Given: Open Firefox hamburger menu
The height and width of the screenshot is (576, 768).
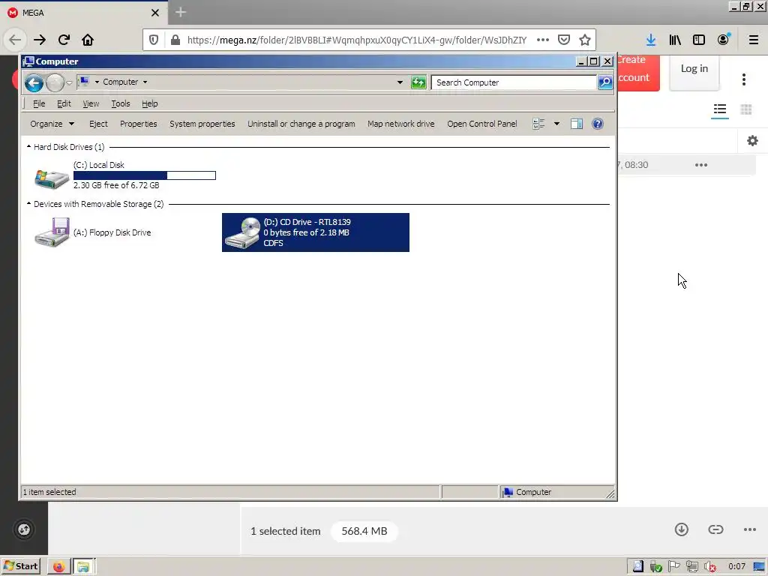Looking at the screenshot, I should [754, 40].
